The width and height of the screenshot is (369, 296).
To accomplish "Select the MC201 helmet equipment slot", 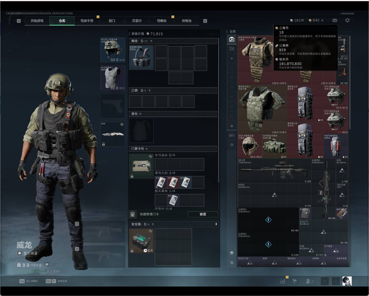I will tap(113, 50).
